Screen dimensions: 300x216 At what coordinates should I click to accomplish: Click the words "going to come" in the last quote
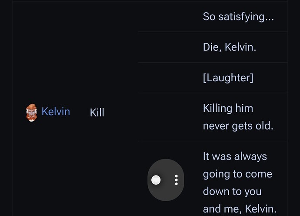(237, 174)
